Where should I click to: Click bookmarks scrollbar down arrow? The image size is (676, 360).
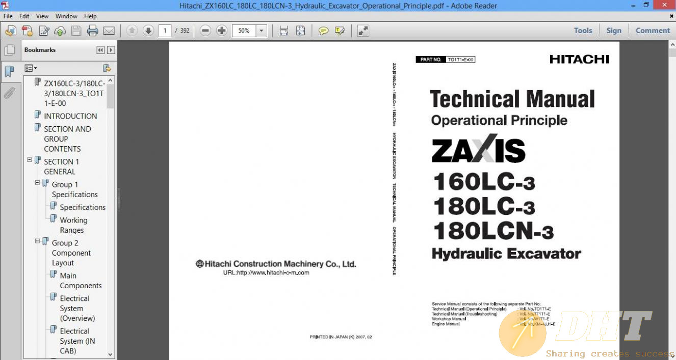(111, 354)
